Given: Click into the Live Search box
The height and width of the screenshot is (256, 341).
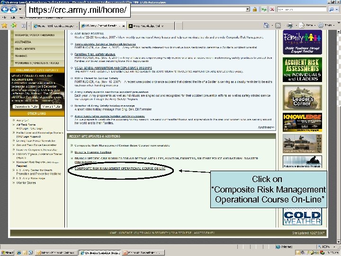Looking at the screenshot, I should [302, 9].
